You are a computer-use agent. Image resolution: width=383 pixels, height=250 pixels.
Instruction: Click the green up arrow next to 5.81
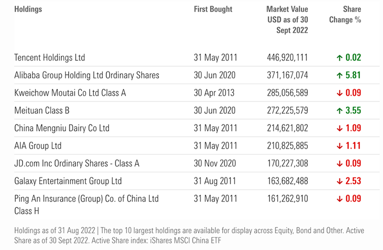coord(339,76)
